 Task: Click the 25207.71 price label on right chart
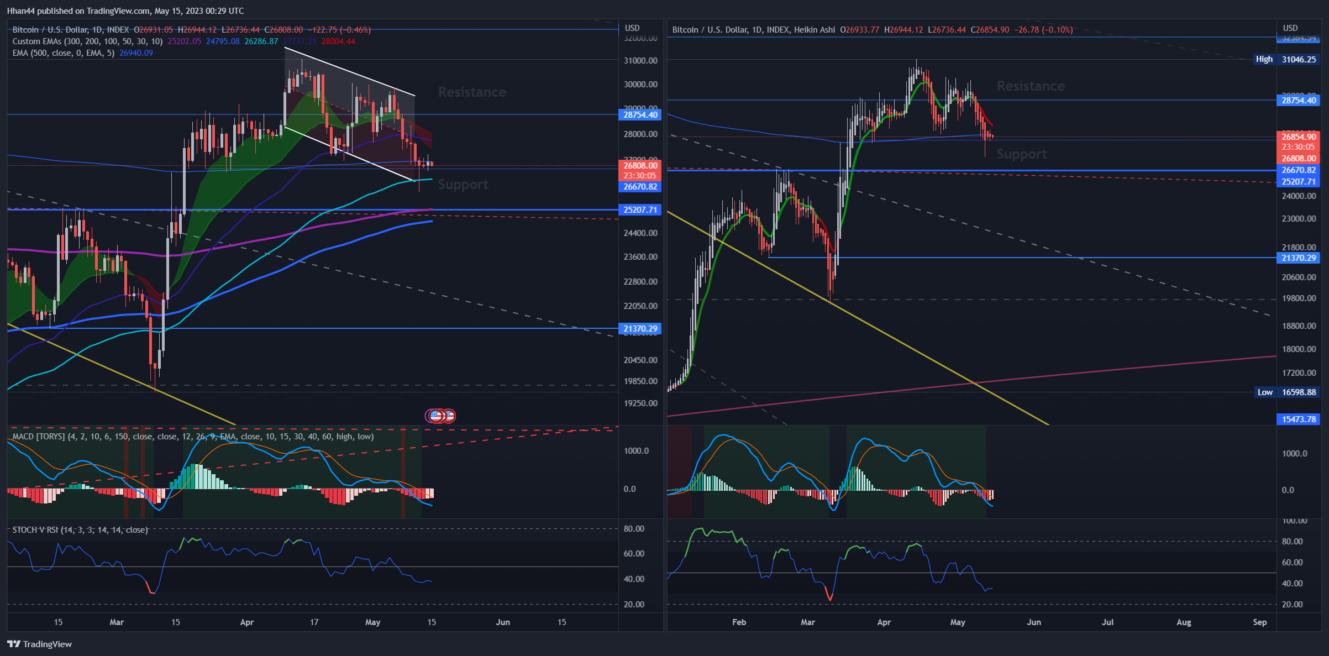[x=1299, y=182]
